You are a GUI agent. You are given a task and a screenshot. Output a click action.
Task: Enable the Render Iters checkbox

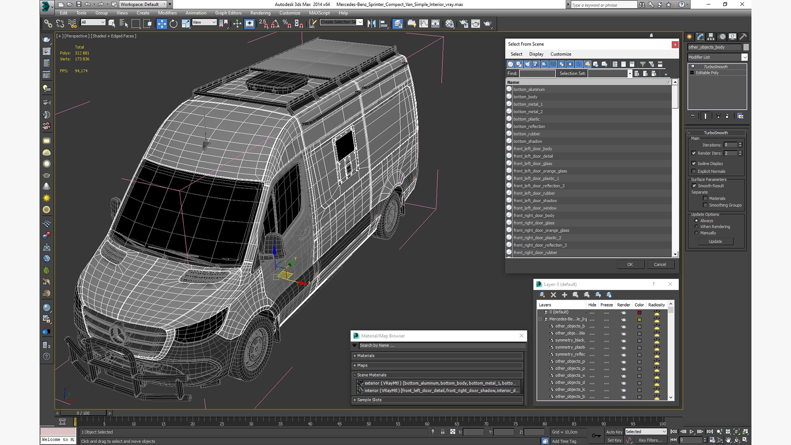694,153
